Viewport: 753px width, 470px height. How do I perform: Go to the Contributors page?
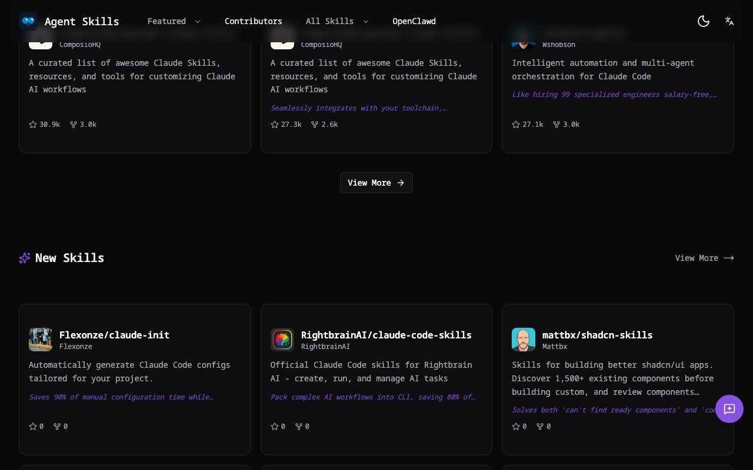click(254, 21)
